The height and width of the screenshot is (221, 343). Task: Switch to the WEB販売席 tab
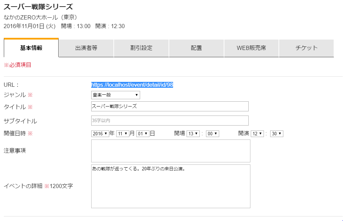251,49
